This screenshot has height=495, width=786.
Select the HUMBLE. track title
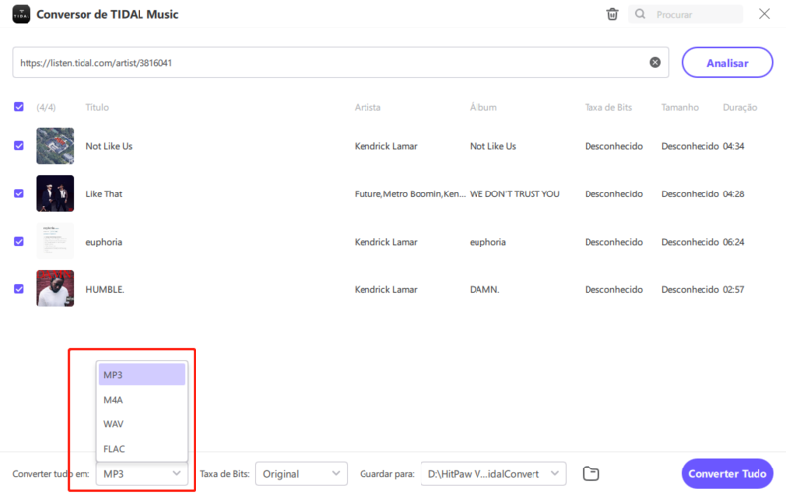[105, 289]
